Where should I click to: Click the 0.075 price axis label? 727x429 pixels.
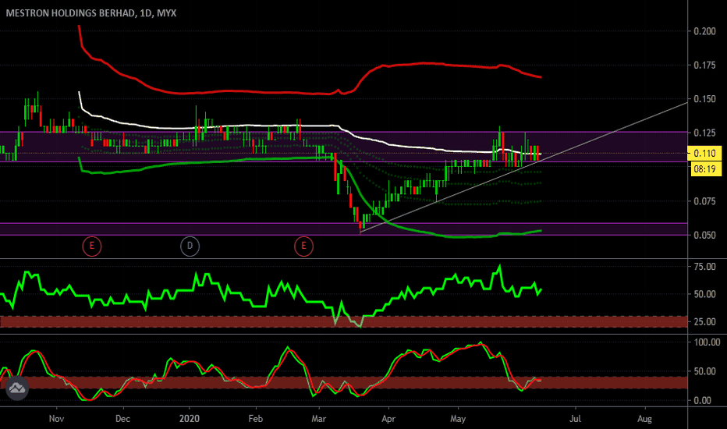click(704, 201)
